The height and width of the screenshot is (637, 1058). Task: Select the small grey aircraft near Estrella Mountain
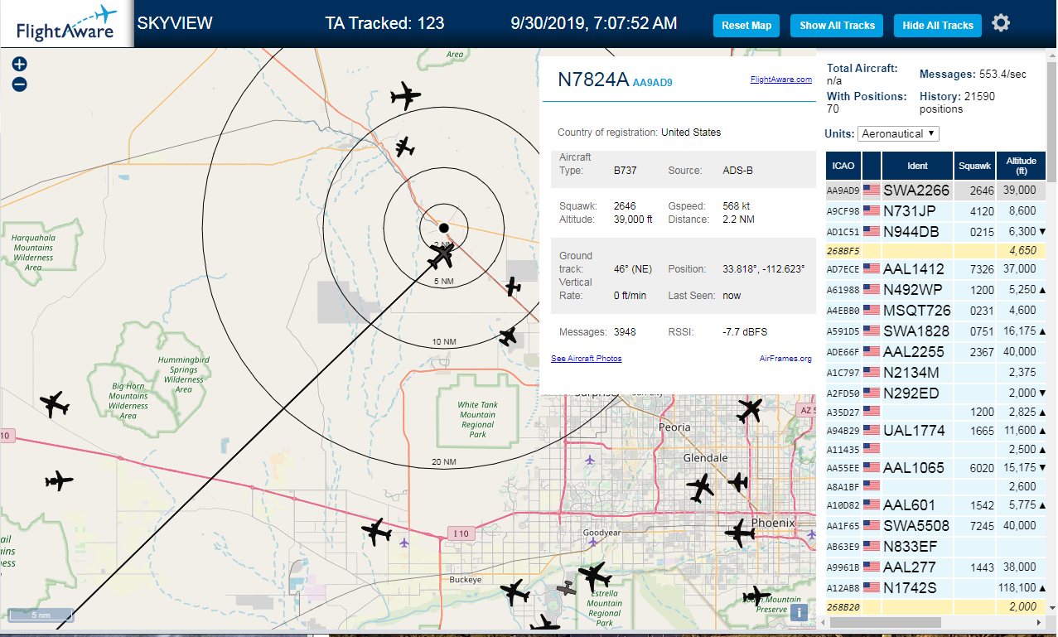click(567, 588)
